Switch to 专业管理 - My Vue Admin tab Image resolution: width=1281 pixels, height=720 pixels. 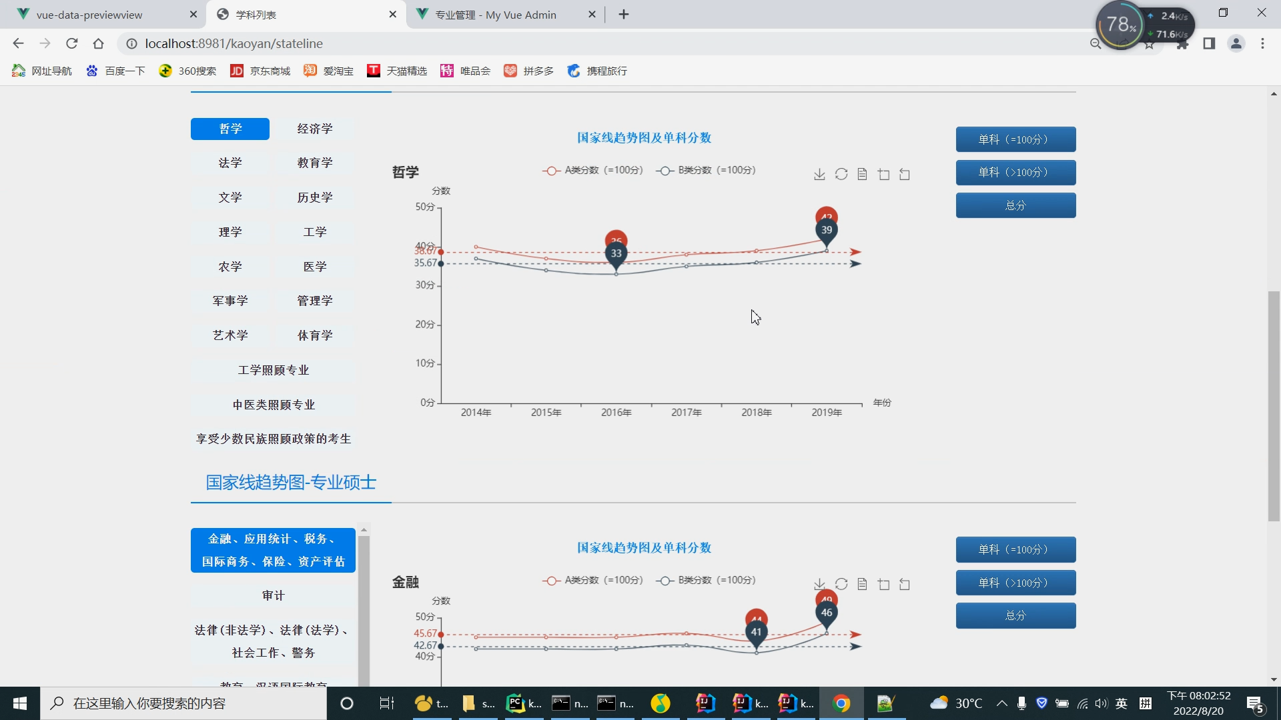coord(495,15)
